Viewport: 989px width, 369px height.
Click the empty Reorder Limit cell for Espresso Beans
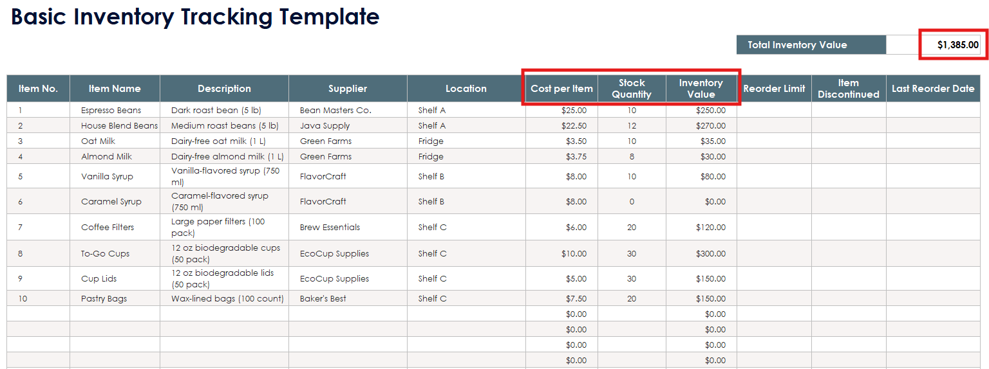[774, 110]
